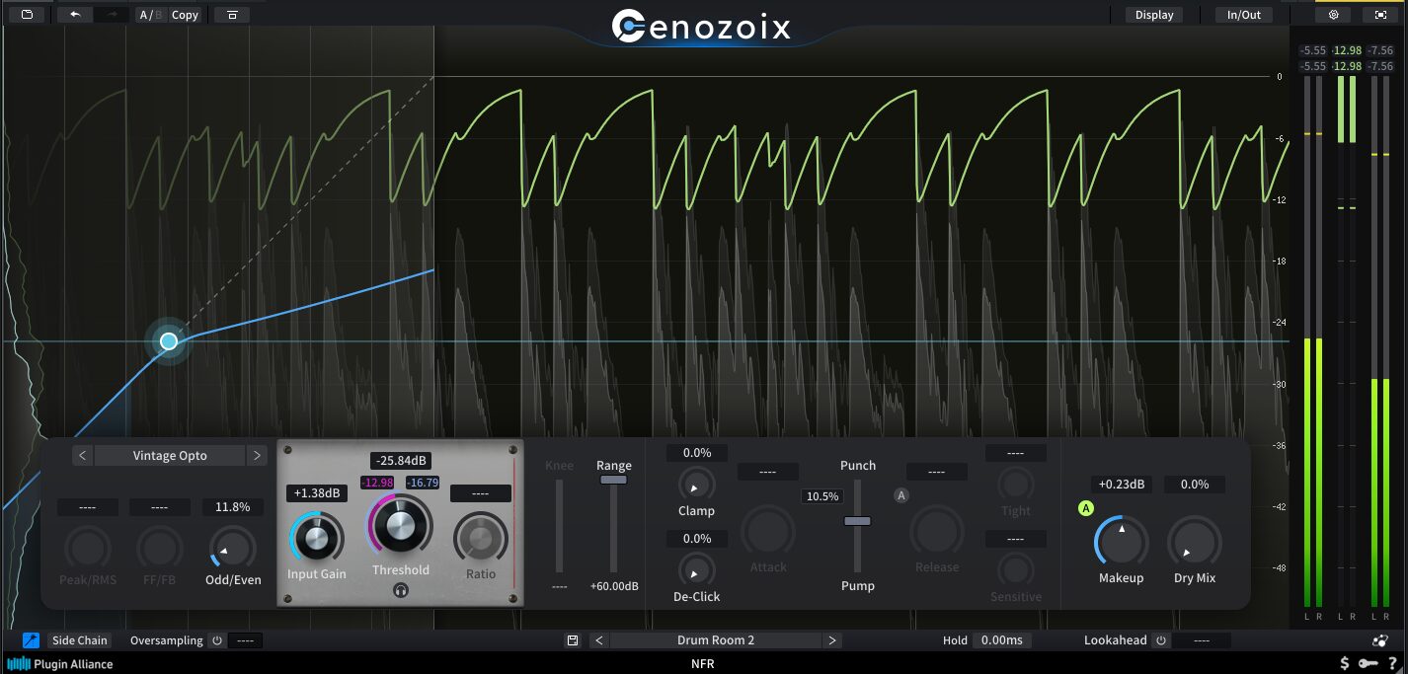This screenshot has height=674, width=1408.
Task: Click the -25.84dB threshold value field
Action: [401, 461]
